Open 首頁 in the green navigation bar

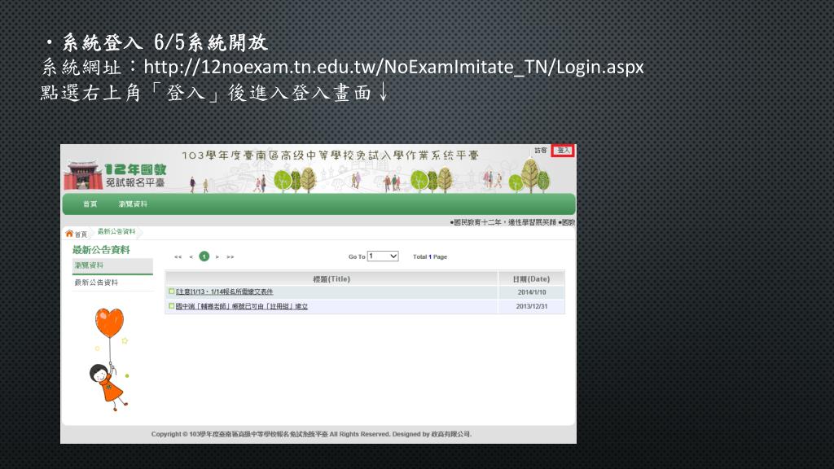click(90, 204)
